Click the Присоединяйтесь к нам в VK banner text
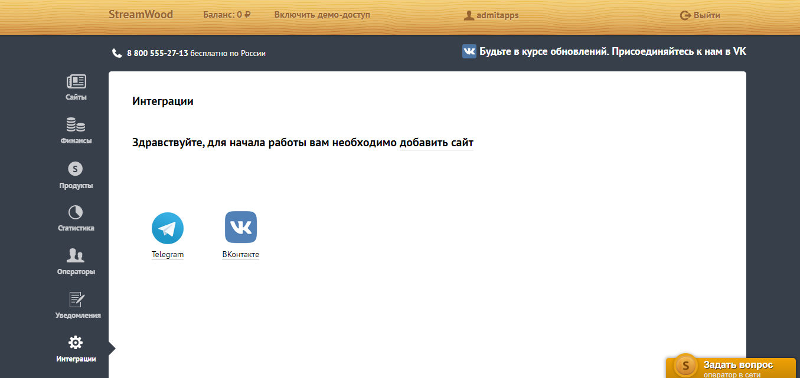Screen dimensions: 800x378 [x=679, y=52]
